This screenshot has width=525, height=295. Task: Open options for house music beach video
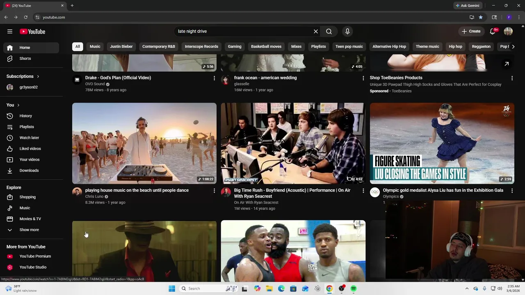(214, 191)
